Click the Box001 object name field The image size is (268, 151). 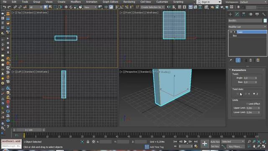(245, 21)
